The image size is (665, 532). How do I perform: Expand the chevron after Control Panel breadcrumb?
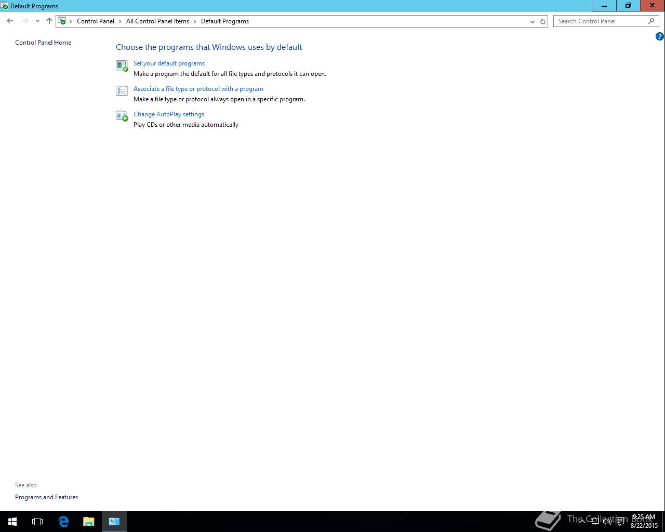coord(121,21)
